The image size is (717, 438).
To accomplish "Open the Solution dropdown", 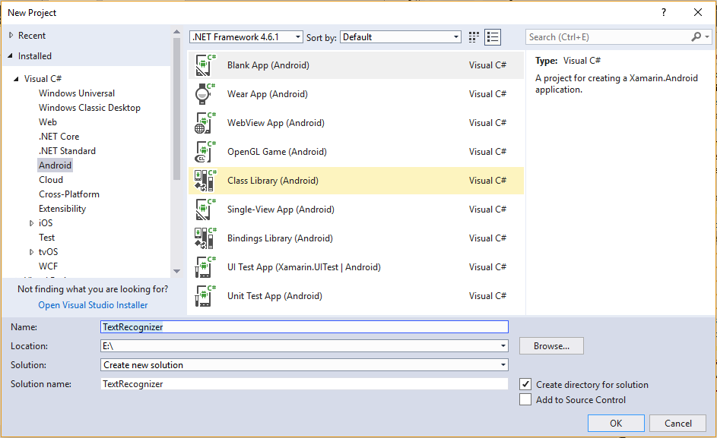I will 501,364.
